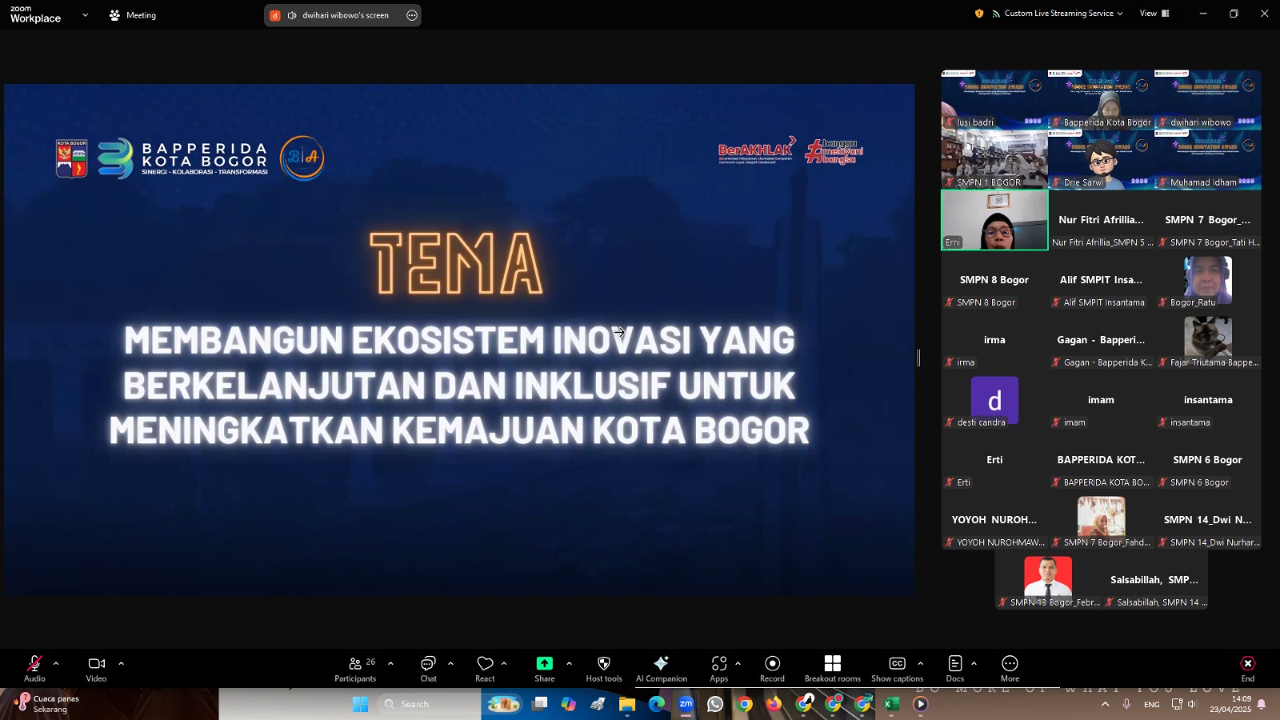Screen dimensions: 1280x720
Task: Select the Fajar Triutama cat photo tile
Action: click(x=1208, y=340)
